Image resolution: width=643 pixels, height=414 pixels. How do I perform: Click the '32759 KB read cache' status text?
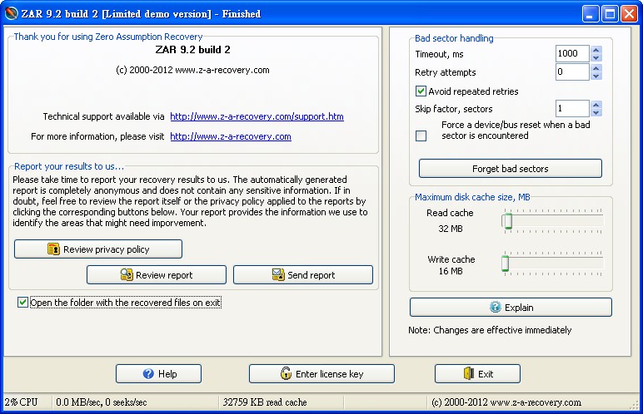pyautogui.click(x=265, y=402)
